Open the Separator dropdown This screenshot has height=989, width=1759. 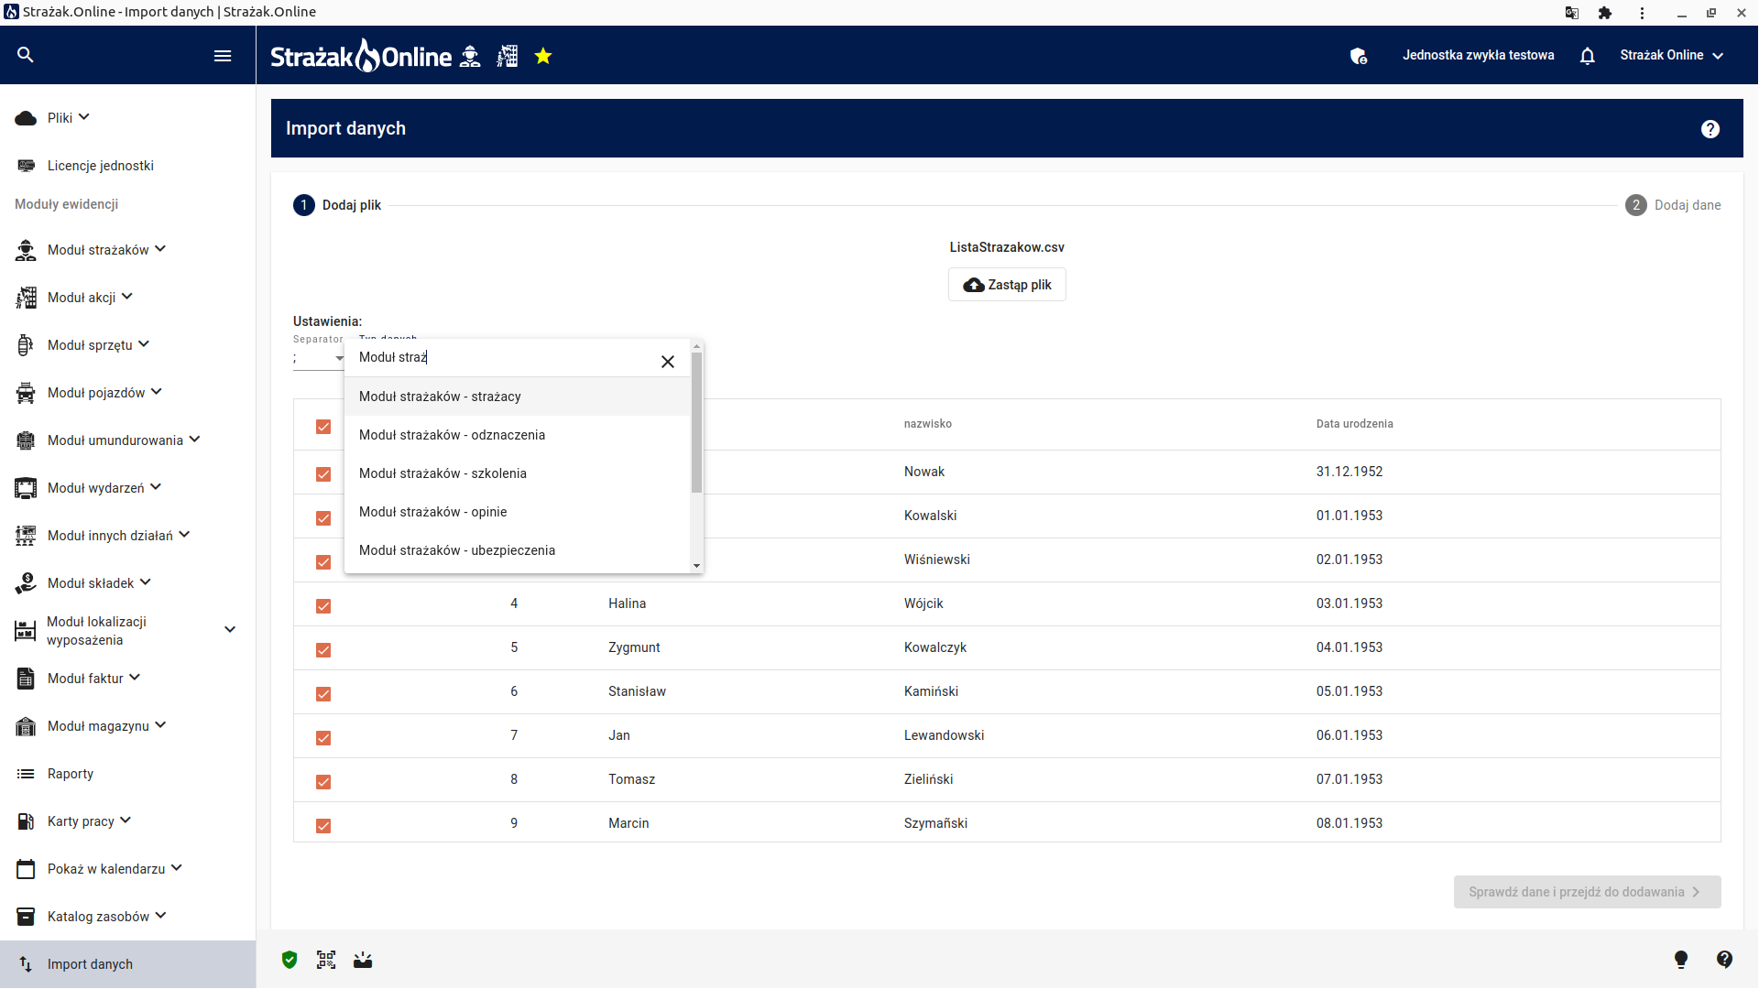pyautogui.click(x=318, y=358)
